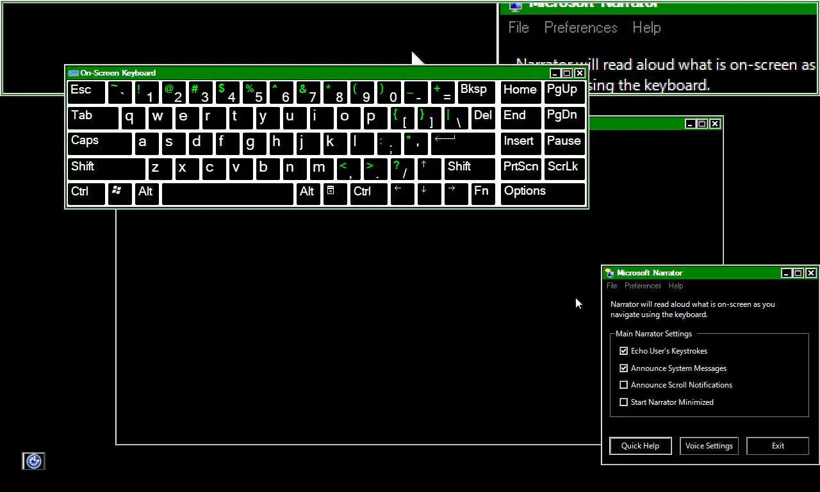Toggle the Caps key on the keyboard
The width and height of the screenshot is (820, 492).
pyautogui.click(x=99, y=143)
